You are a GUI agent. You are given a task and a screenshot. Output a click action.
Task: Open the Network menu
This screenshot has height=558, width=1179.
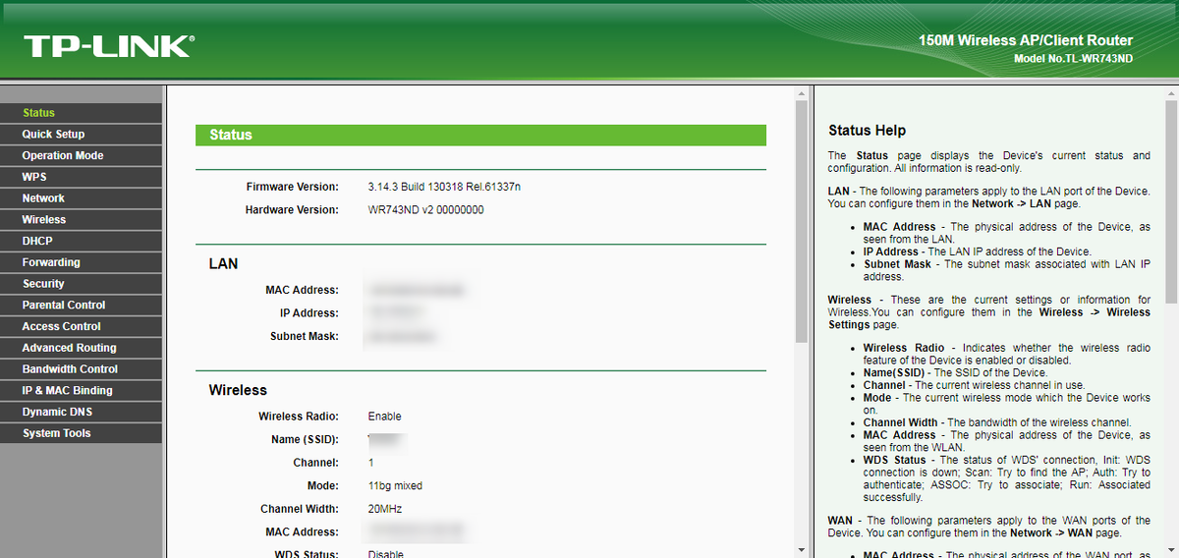click(x=81, y=198)
